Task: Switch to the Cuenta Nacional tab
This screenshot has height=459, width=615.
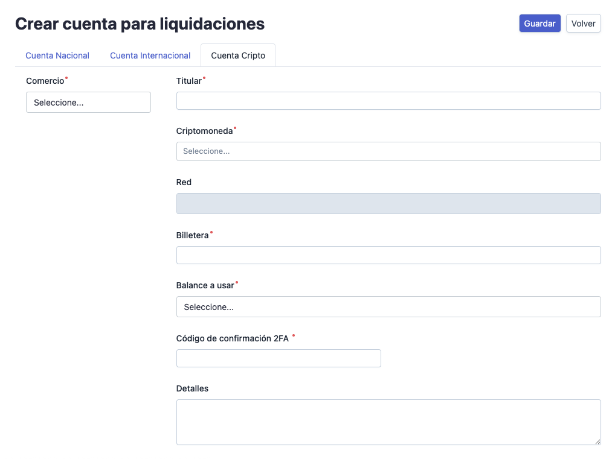Action: click(x=57, y=55)
